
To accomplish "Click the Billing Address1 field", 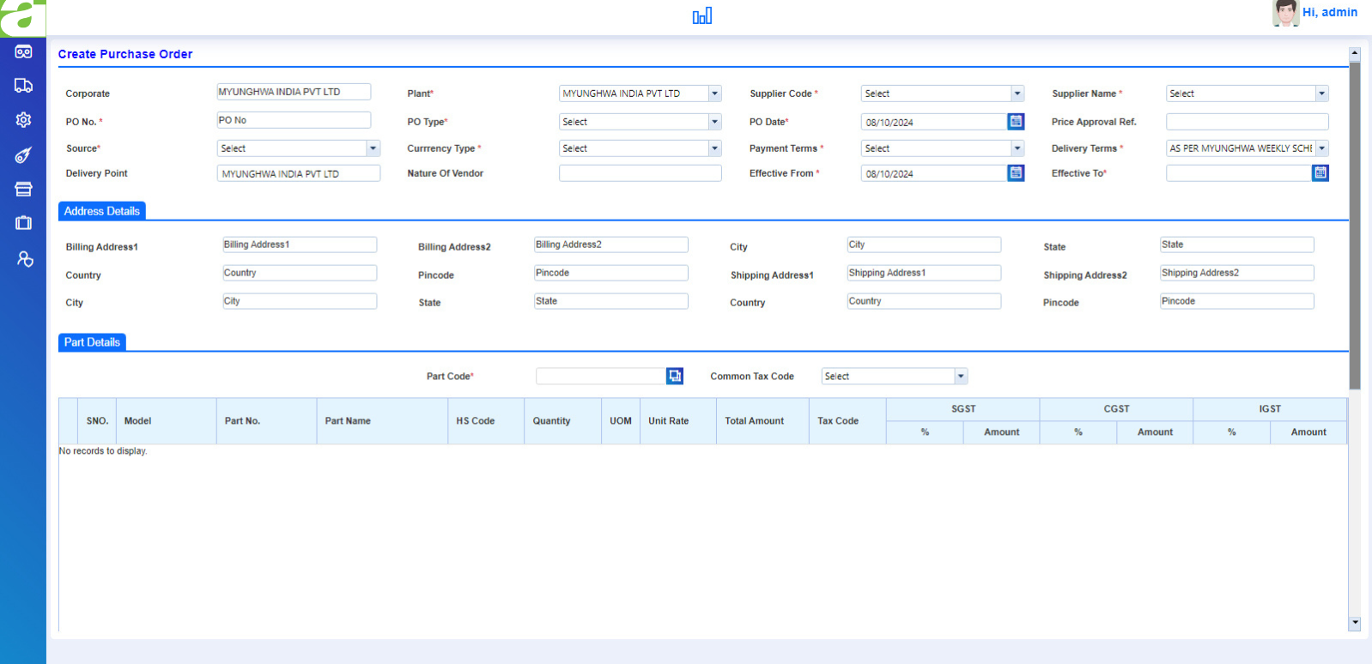I will (300, 244).
